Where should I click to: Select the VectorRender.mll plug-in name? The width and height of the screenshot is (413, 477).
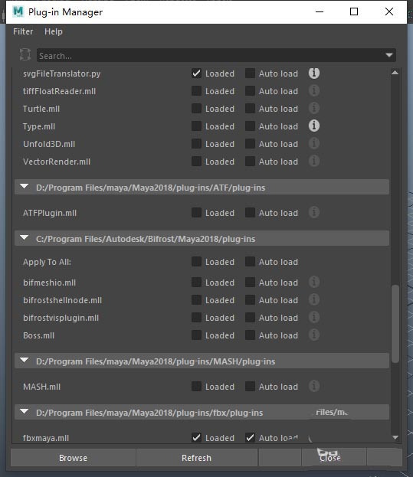tap(57, 162)
